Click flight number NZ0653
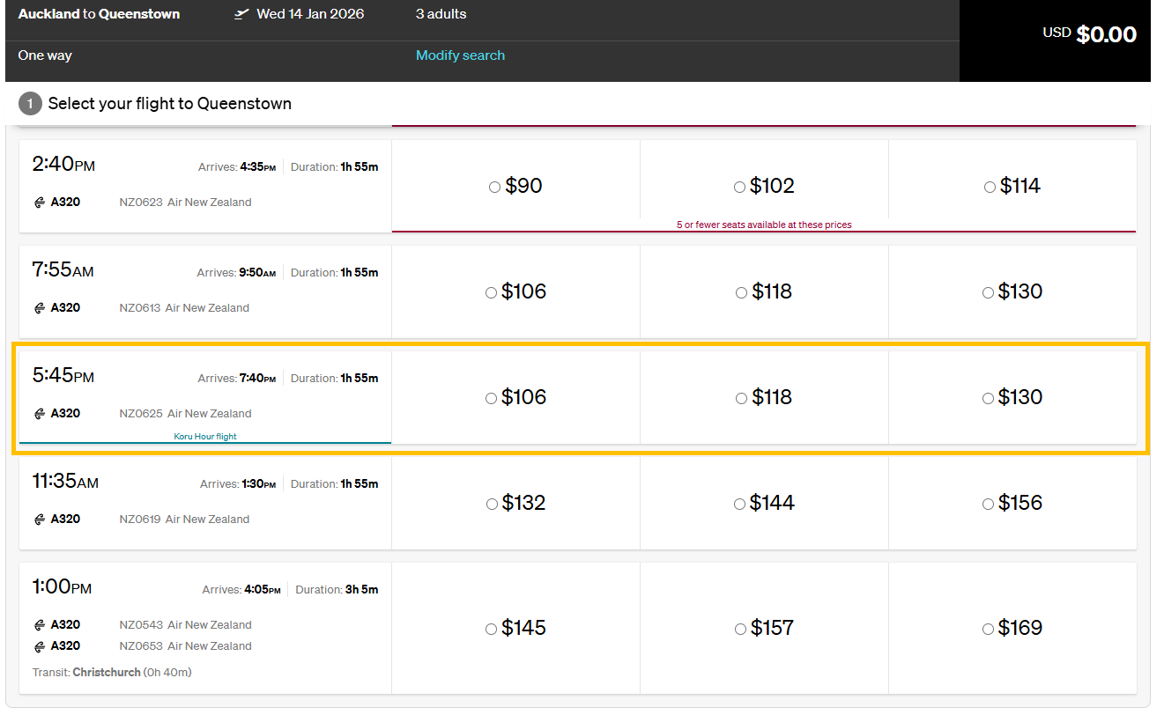 [x=142, y=646]
